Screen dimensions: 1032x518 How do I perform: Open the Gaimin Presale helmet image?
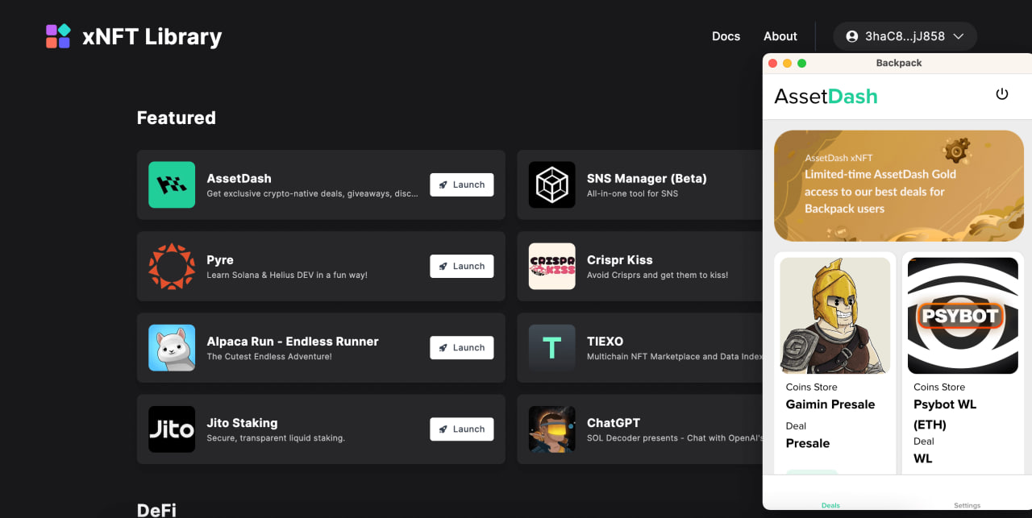click(x=835, y=315)
